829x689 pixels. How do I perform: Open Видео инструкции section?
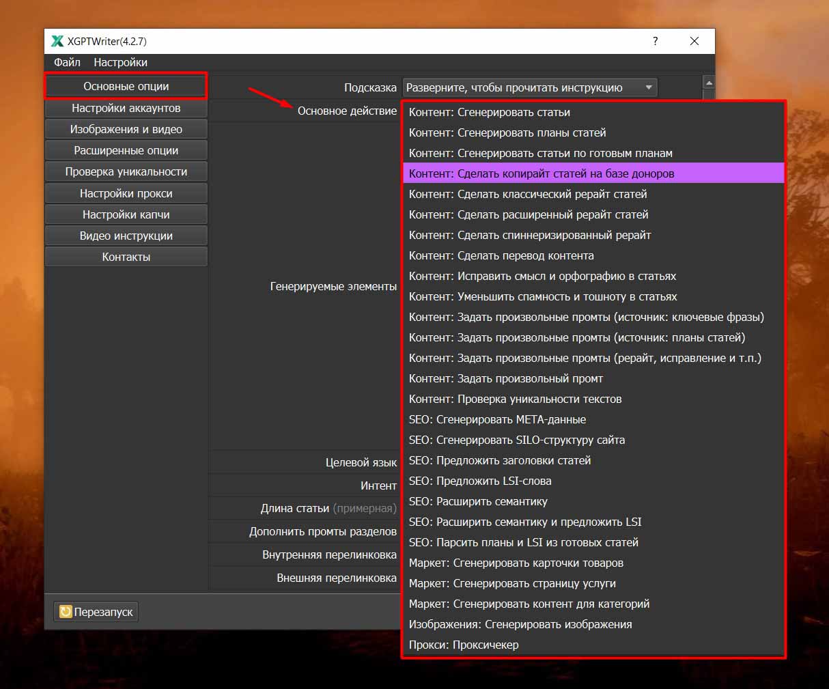(x=126, y=236)
